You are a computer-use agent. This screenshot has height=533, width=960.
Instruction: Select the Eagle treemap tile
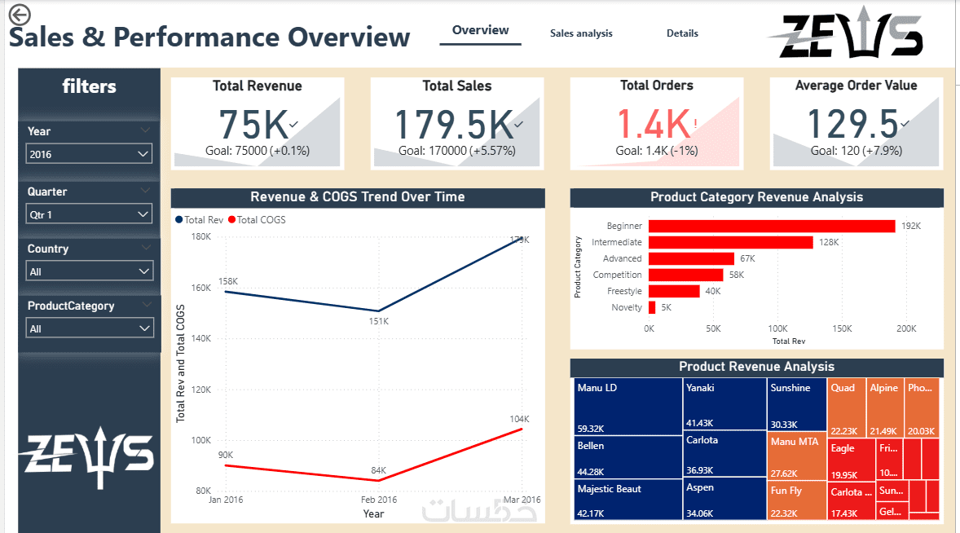pyautogui.click(x=852, y=460)
